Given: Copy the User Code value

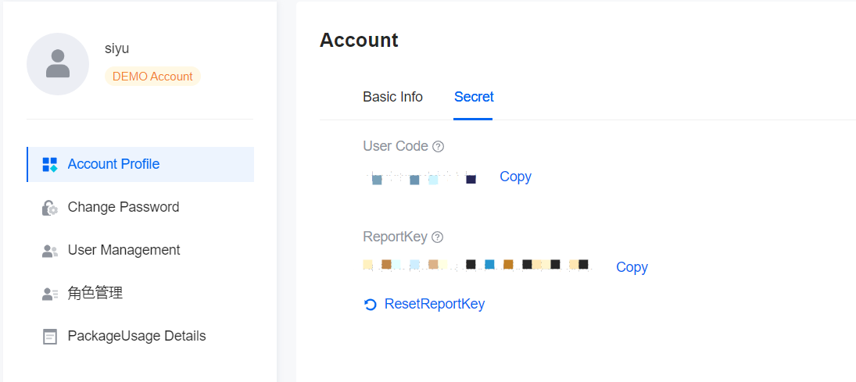Looking at the screenshot, I should pos(515,177).
